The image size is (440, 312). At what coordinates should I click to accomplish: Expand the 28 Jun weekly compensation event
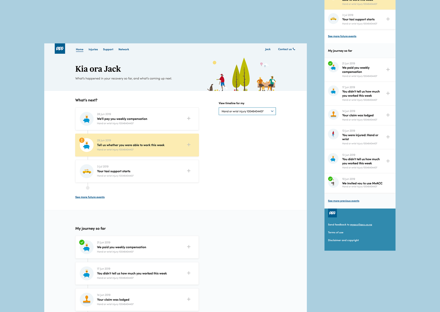pyautogui.click(x=189, y=119)
